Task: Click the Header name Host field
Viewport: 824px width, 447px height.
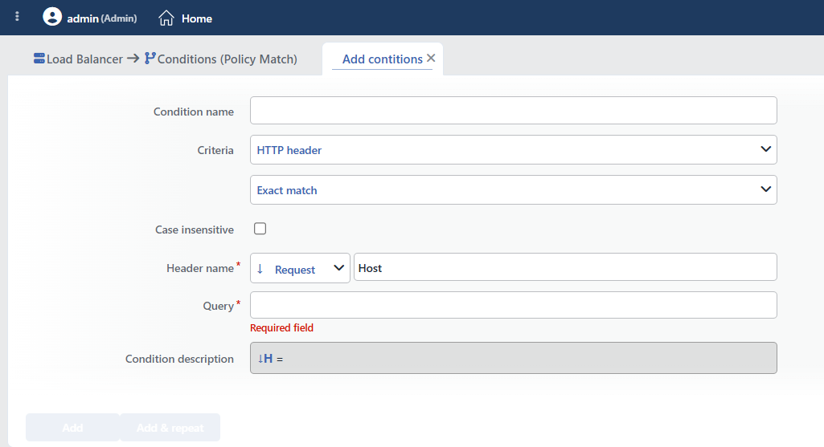Action: [565, 267]
